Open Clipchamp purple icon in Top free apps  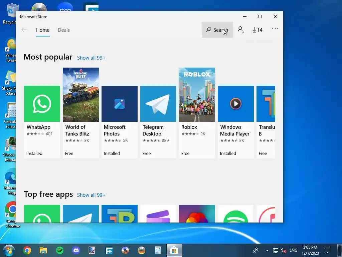[158, 213]
